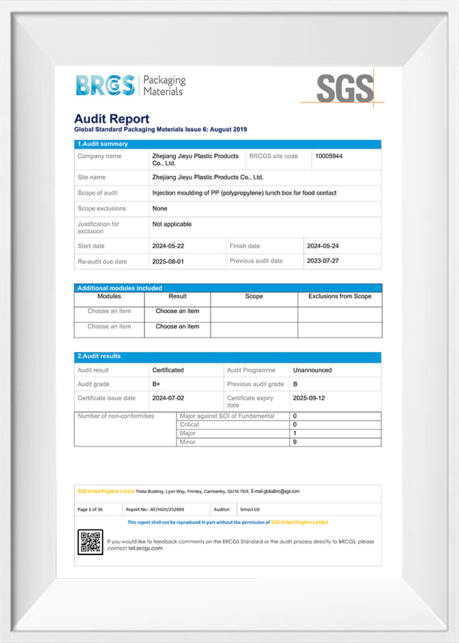This screenshot has width=459, height=643.
Task: Click the 'Exclusions from Scope' column header
Action: [x=340, y=296]
